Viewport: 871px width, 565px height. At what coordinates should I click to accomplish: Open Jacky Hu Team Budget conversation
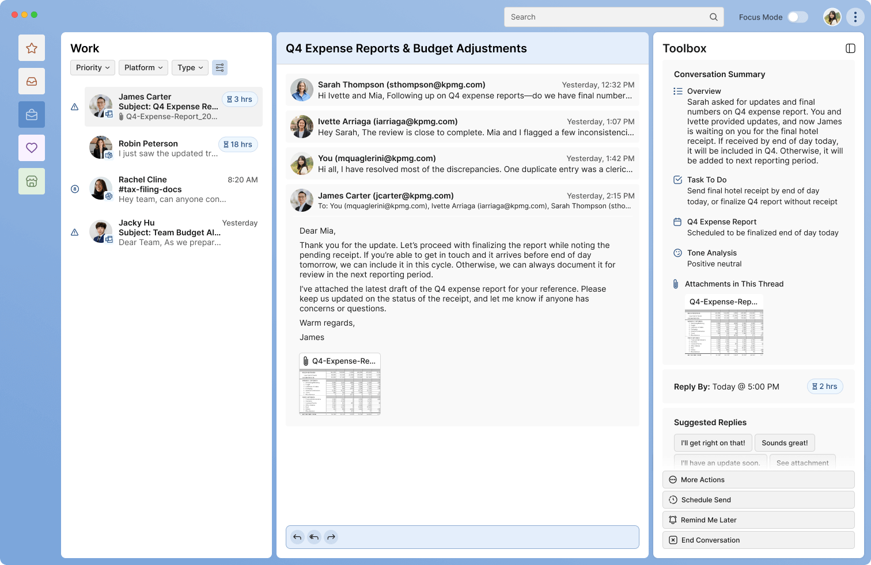tap(173, 232)
